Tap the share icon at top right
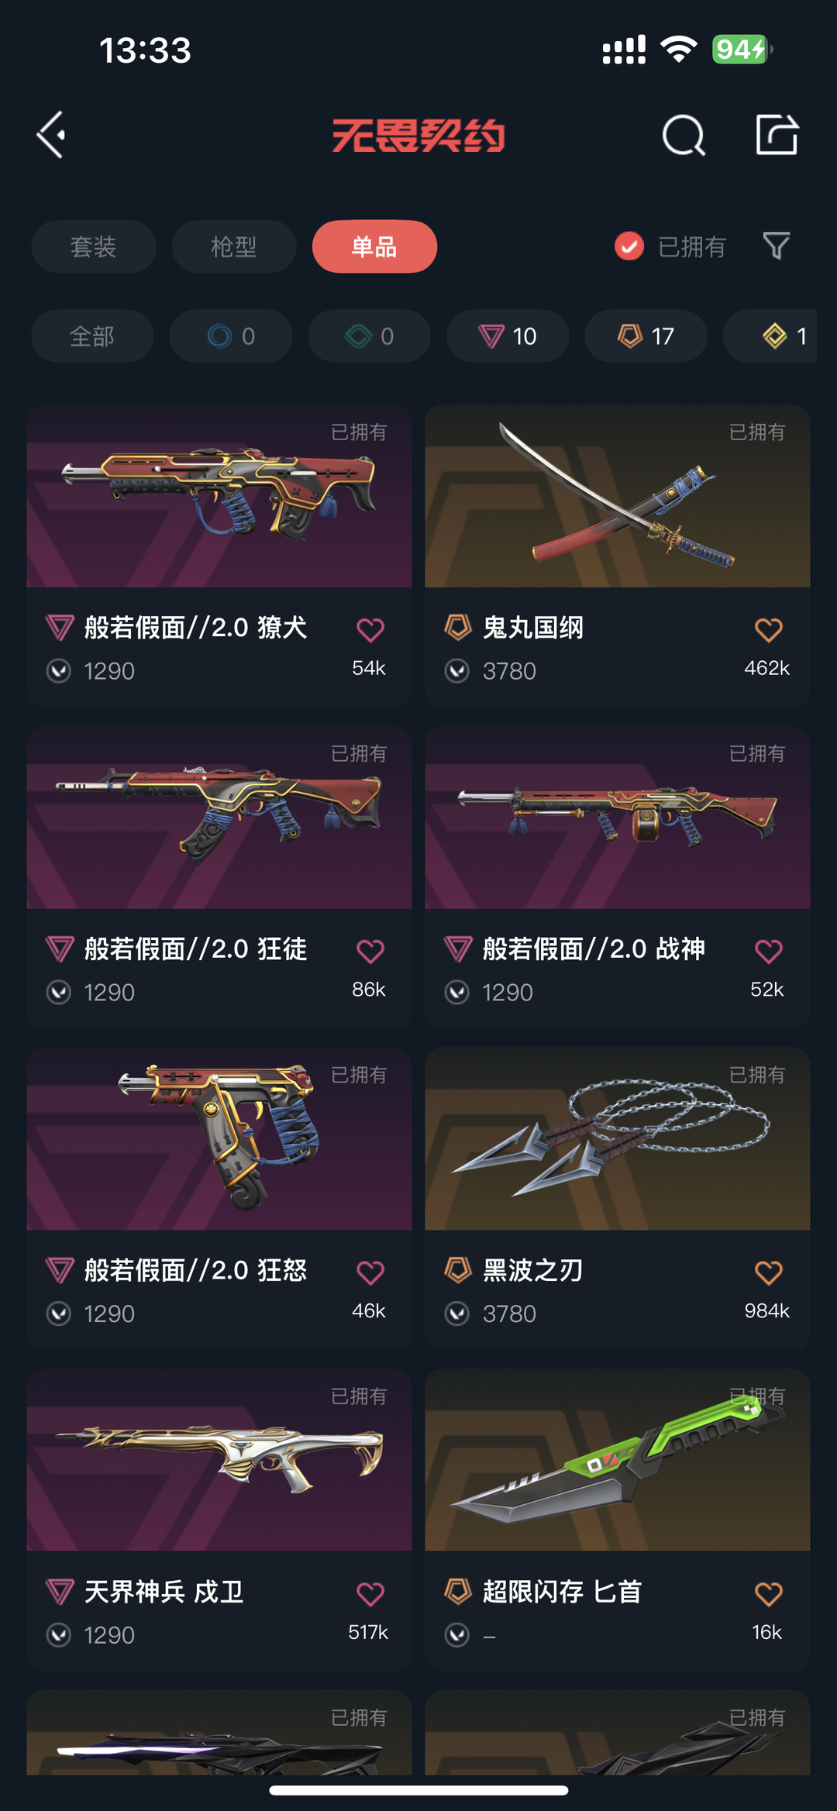This screenshot has height=1811, width=837. tap(777, 135)
